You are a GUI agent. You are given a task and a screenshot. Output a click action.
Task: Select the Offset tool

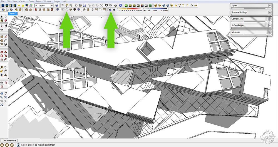point(6,60)
